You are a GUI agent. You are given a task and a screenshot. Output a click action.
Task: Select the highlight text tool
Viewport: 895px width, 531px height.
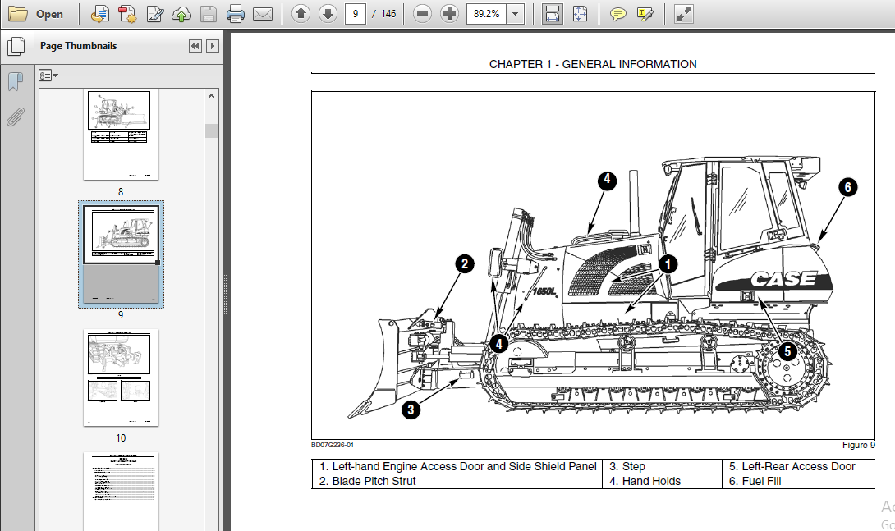click(x=645, y=14)
